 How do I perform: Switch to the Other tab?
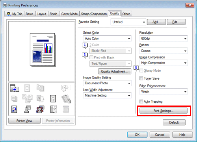pos(126,14)
